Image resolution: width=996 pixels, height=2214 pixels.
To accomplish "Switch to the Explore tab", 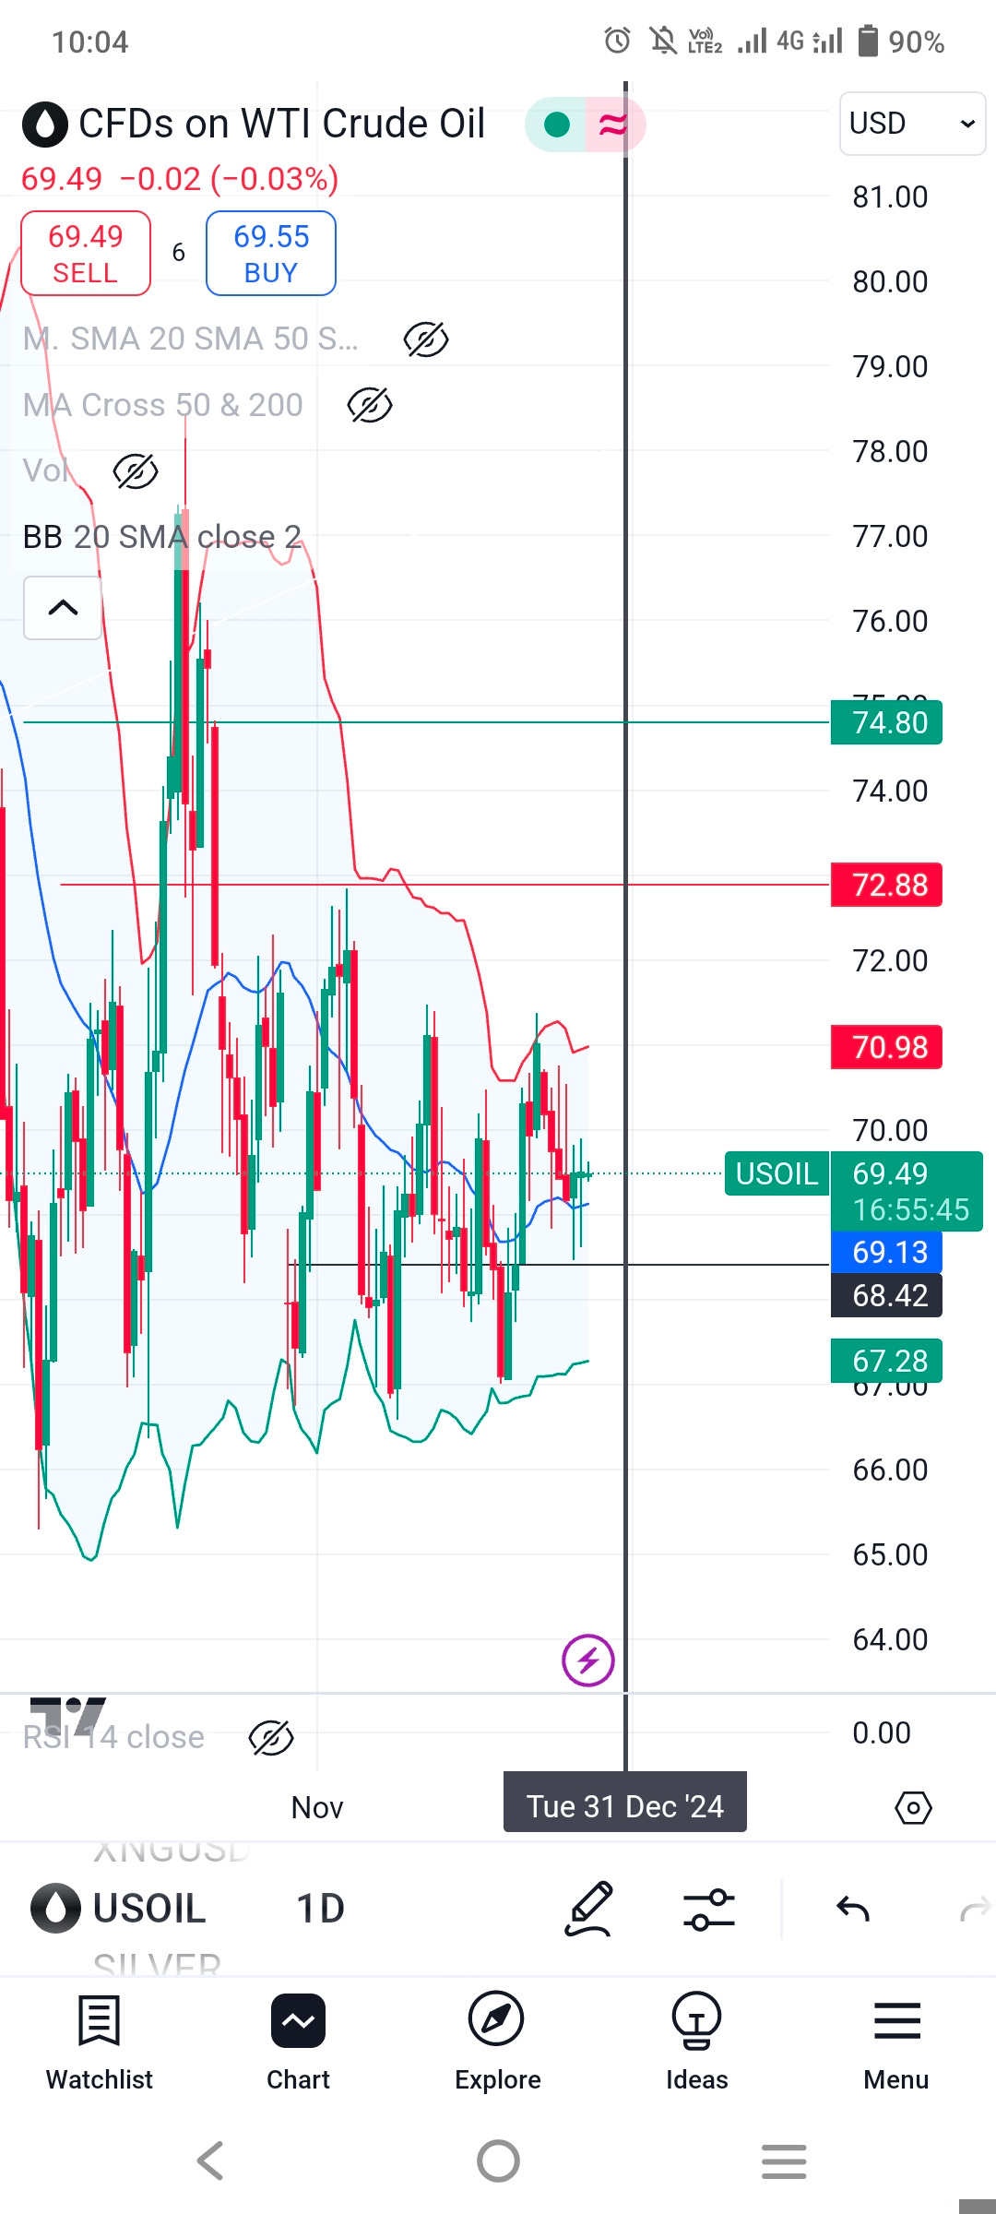I will (498, 2042).
